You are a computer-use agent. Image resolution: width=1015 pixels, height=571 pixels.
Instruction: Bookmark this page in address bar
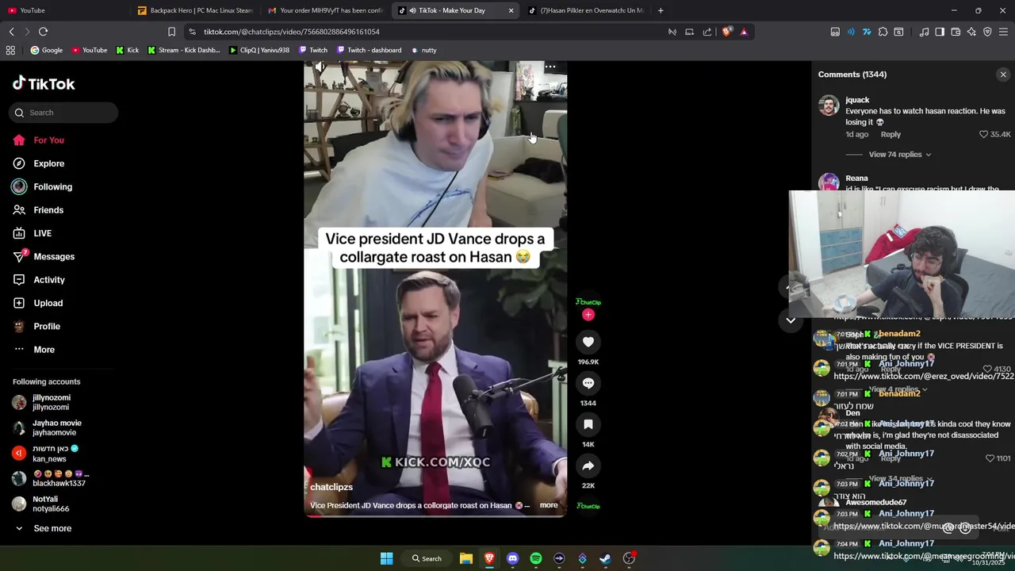[171, 32]
